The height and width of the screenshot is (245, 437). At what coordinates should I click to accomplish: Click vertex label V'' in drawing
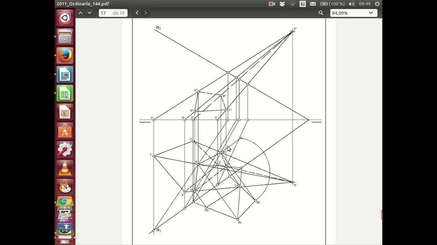pos(295,29)
